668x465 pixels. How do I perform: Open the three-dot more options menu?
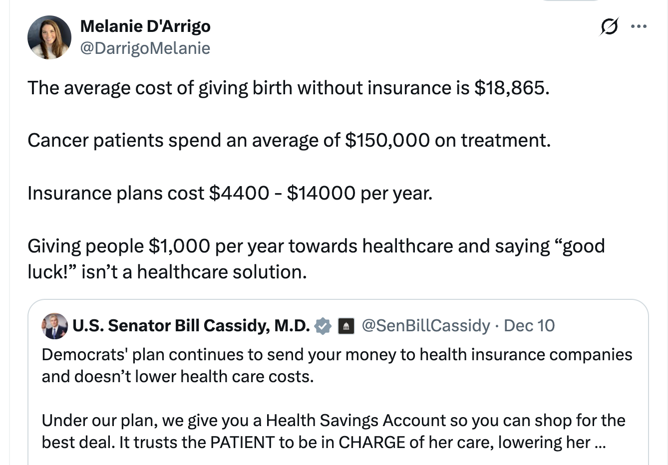pyautogui.click(x=639, y=26)
